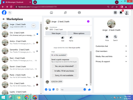The height and width of the screenshot is (100, 133).
Task: Click the message input field
Action: (72, 90)
